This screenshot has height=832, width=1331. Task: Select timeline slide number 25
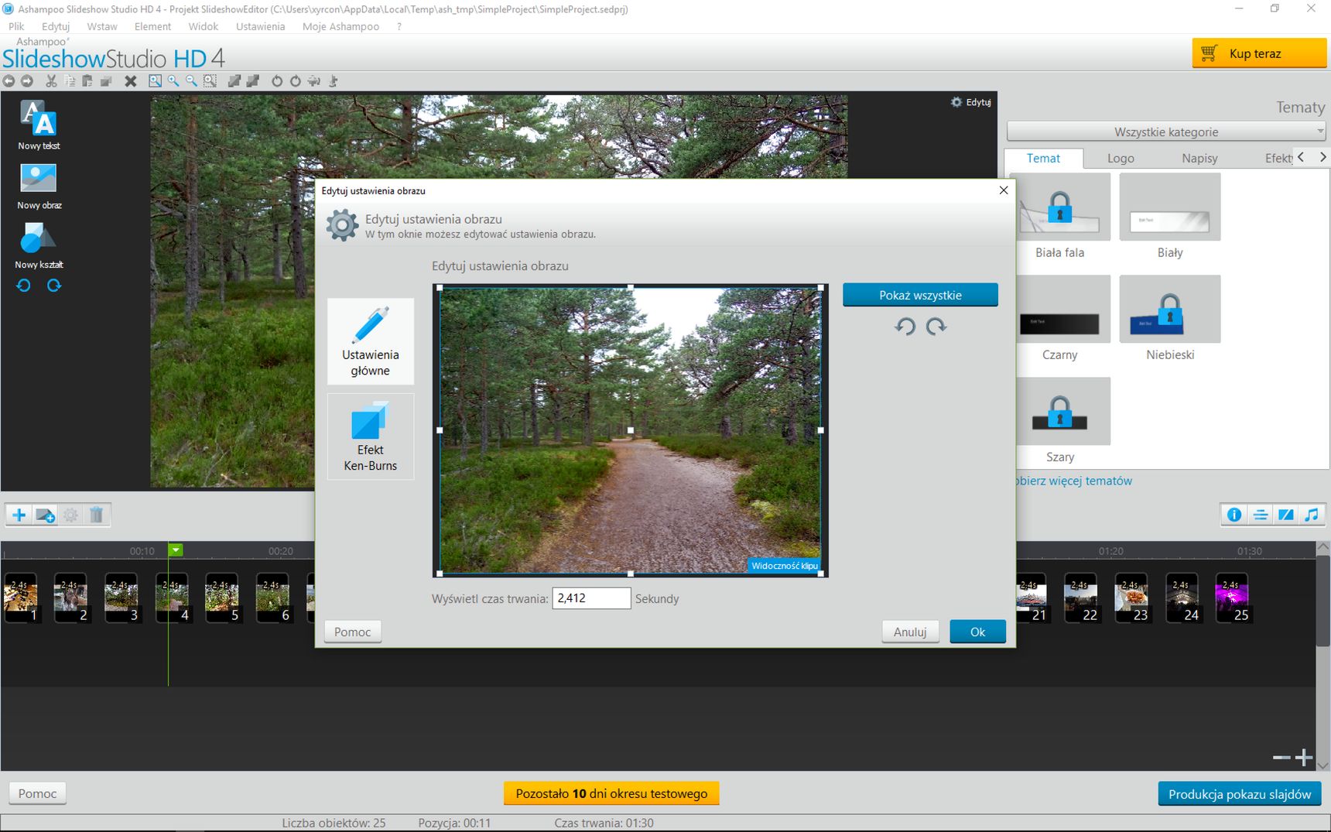click(x=1232, y=598)
